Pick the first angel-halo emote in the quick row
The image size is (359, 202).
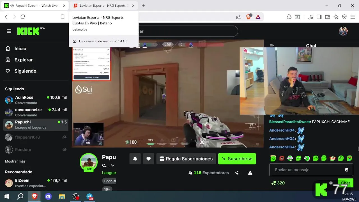(273, 158)
